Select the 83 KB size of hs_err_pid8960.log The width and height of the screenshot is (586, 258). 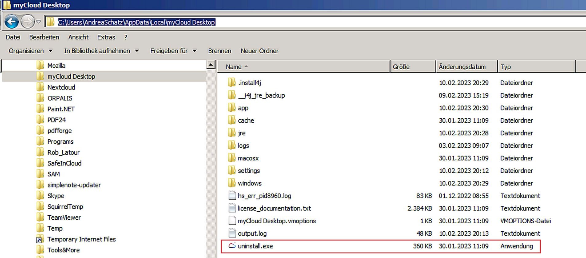tap(424, 196)
